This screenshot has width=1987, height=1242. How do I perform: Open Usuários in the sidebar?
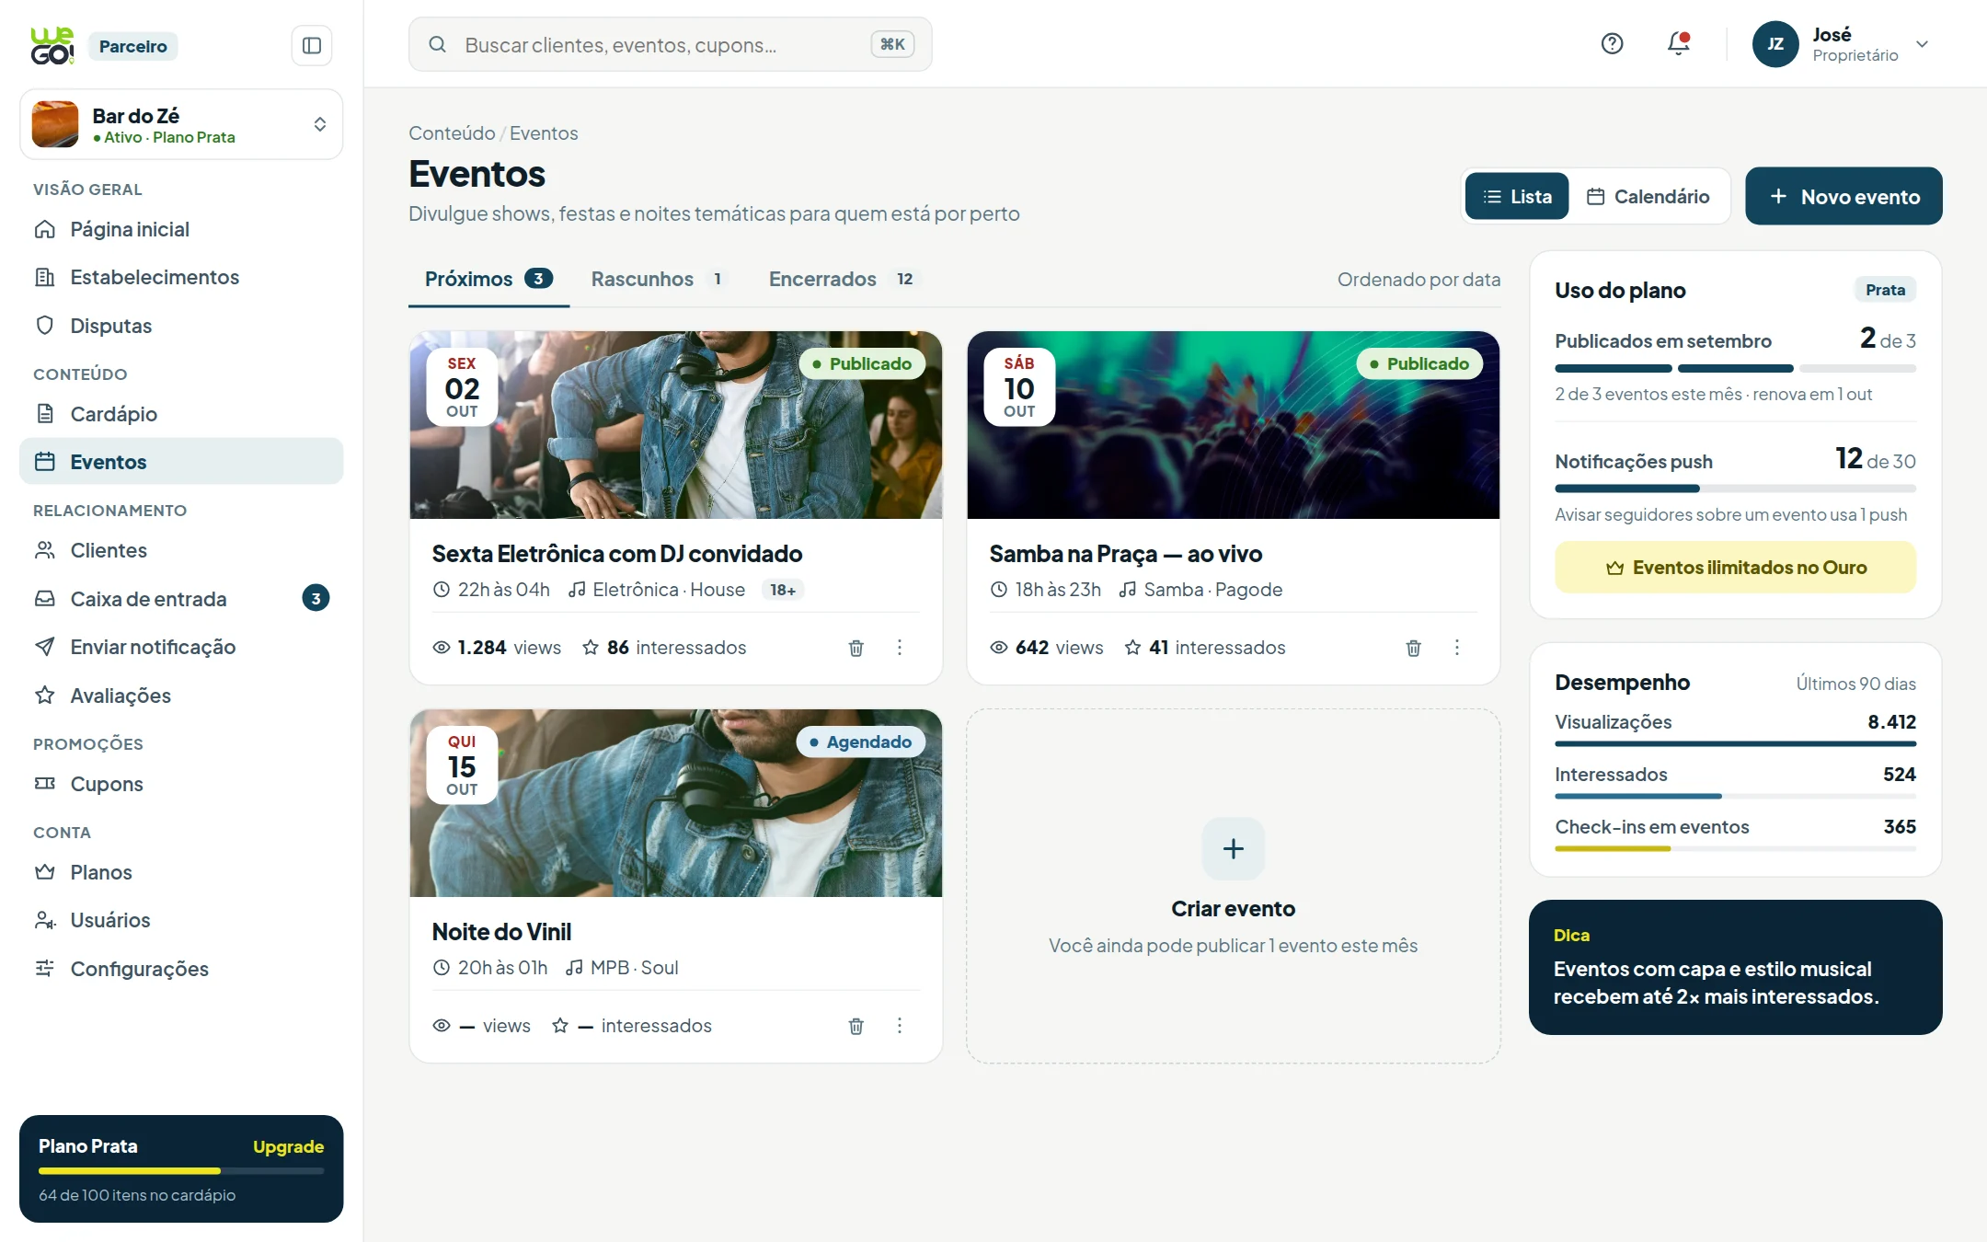click(181, 920)
